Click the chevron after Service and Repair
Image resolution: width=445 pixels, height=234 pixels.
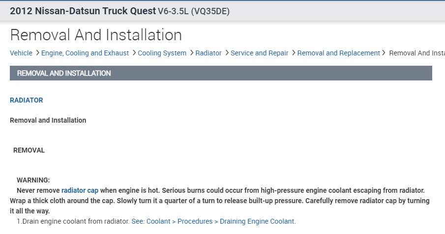(293, 53)
